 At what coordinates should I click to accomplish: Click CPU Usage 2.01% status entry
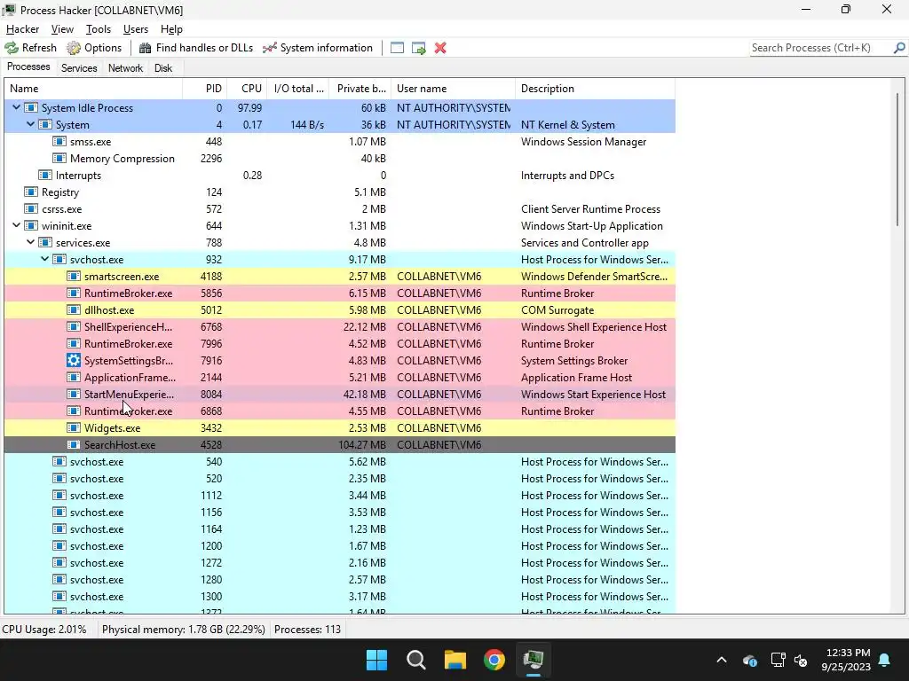pos(44,630)
